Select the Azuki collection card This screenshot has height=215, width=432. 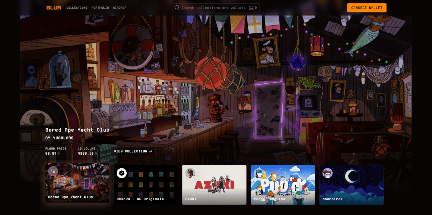point(214,185)
